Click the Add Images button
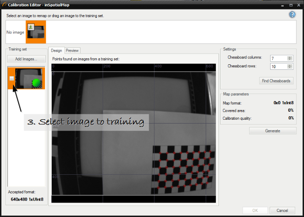Image resolution: width=304 pixels, height=217 pixels. pyautogui.click(x=26, y=59)
